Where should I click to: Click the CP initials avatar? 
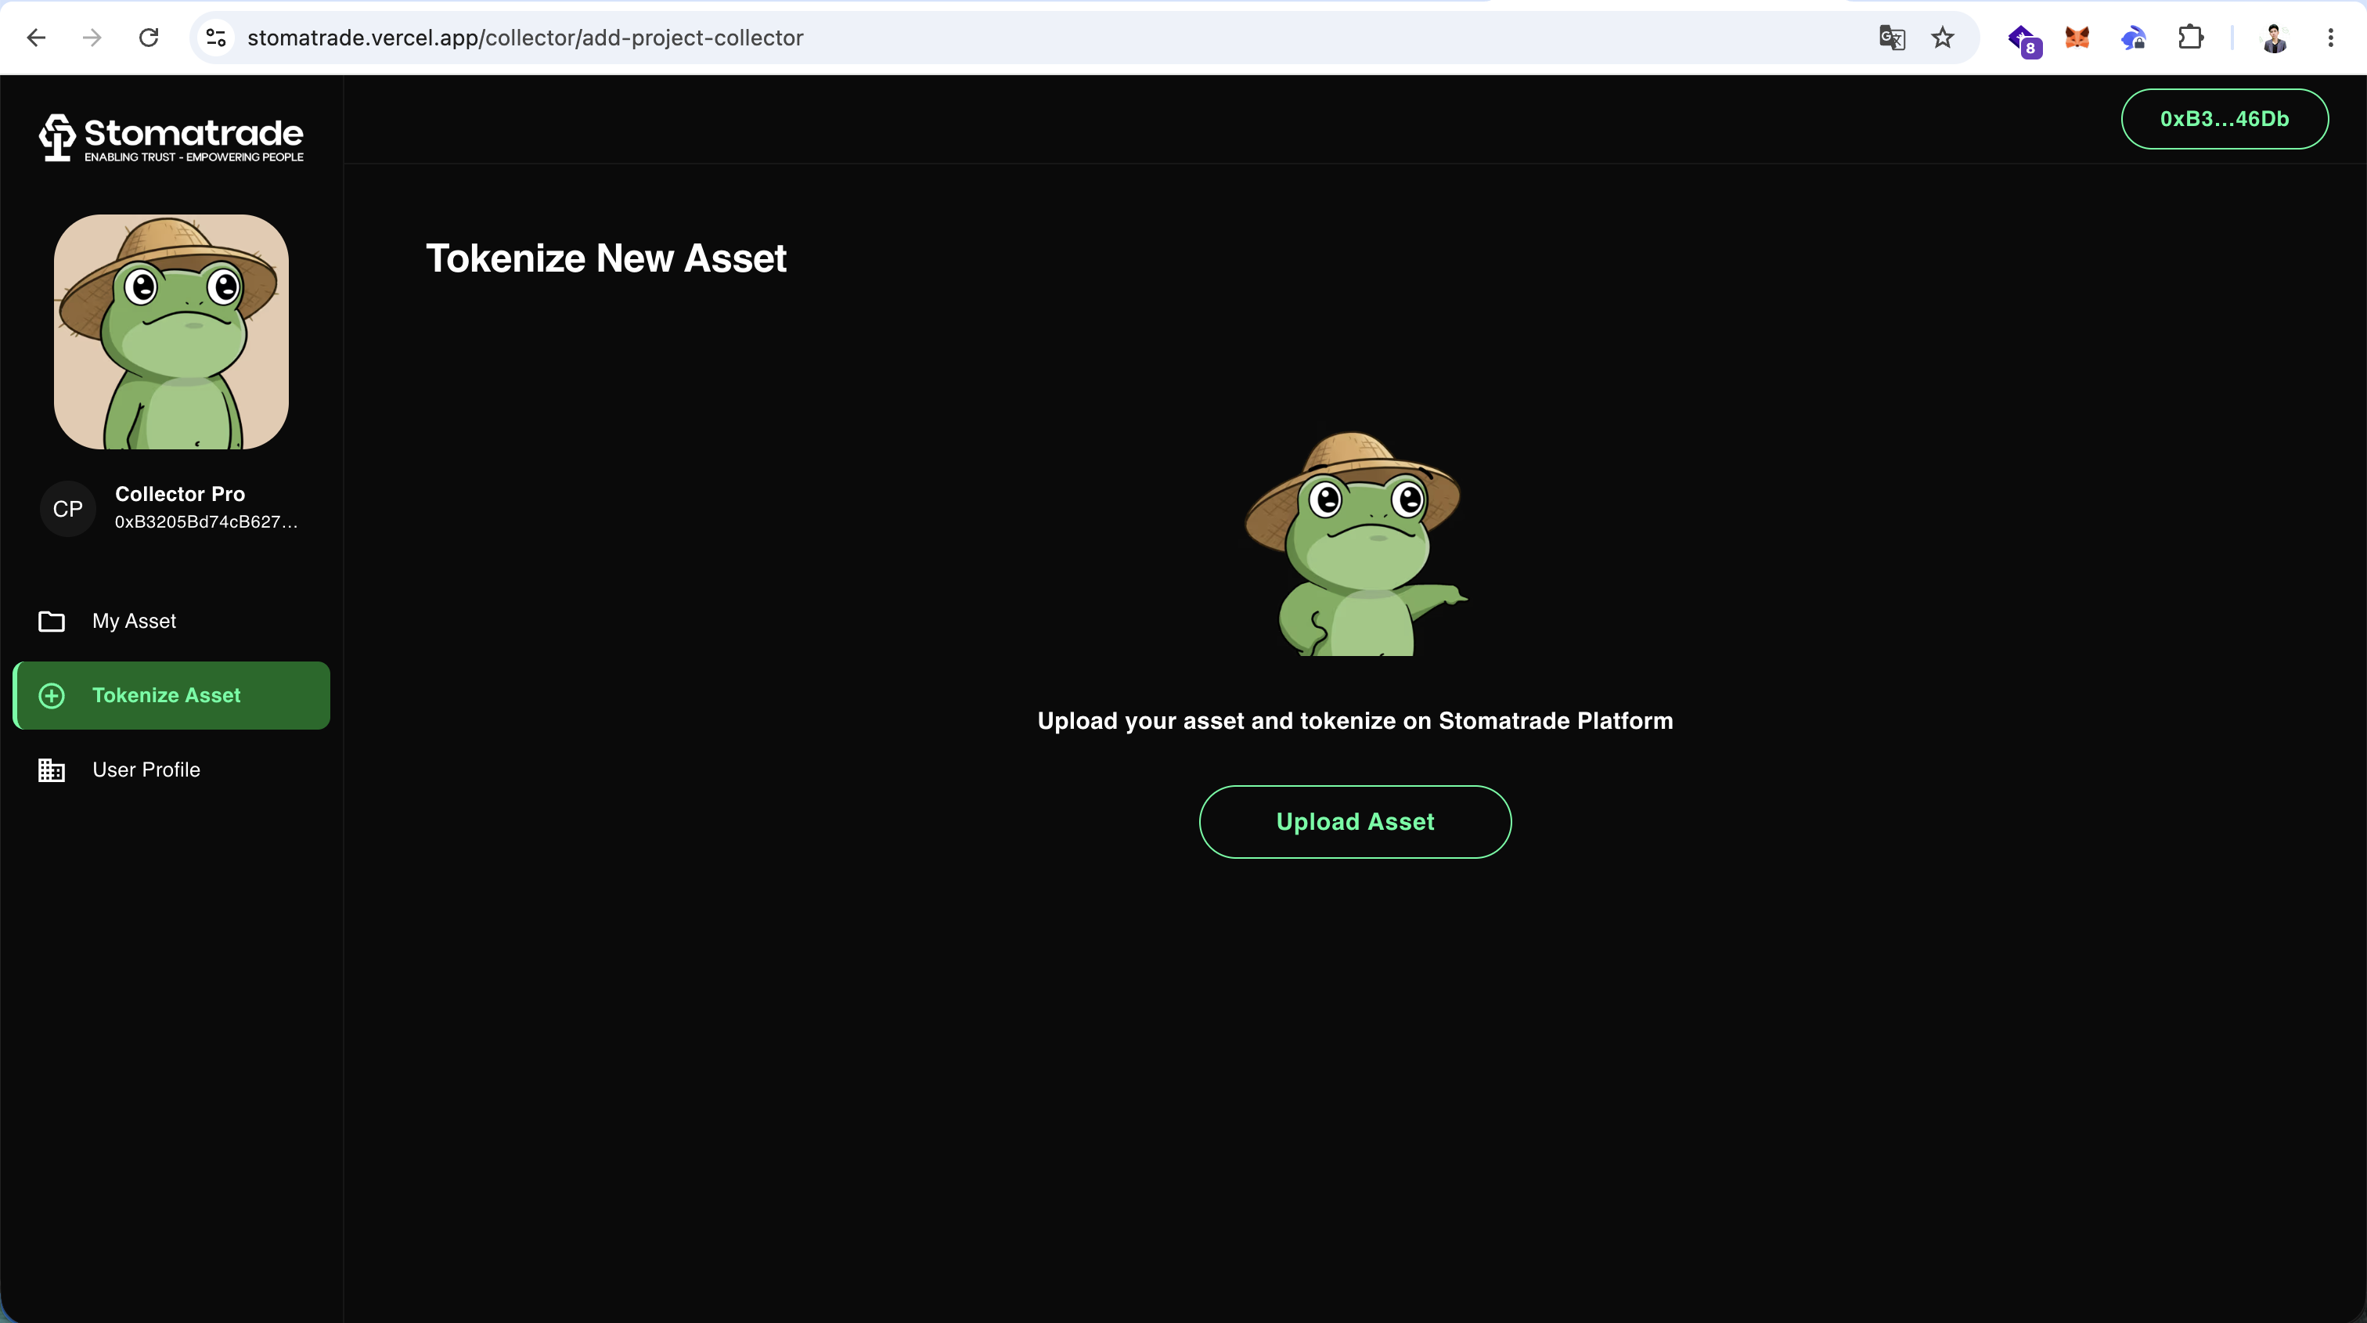click(x=68, y=508)
